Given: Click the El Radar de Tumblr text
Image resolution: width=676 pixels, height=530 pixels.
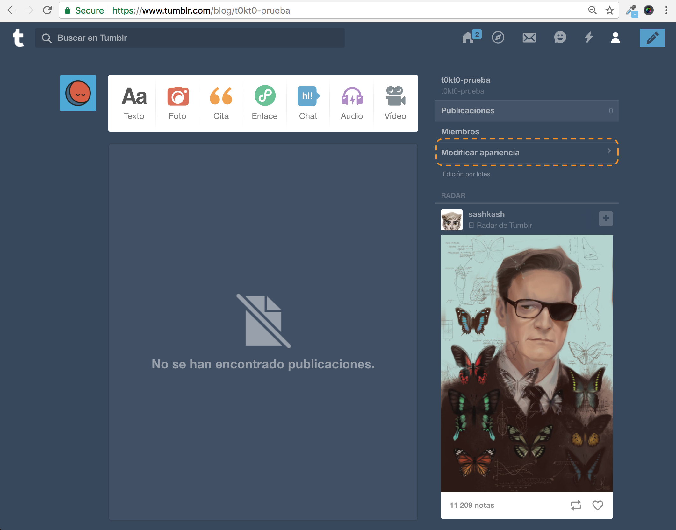Looking at the screenshot, I should click(x=500, y=225).
